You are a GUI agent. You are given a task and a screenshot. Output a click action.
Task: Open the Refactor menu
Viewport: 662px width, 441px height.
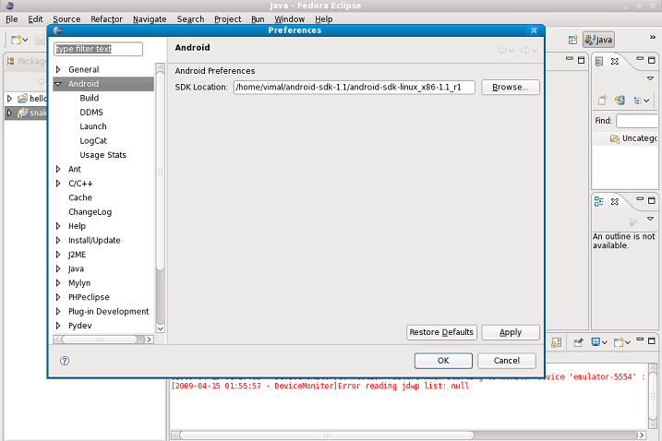coord(106,19)
